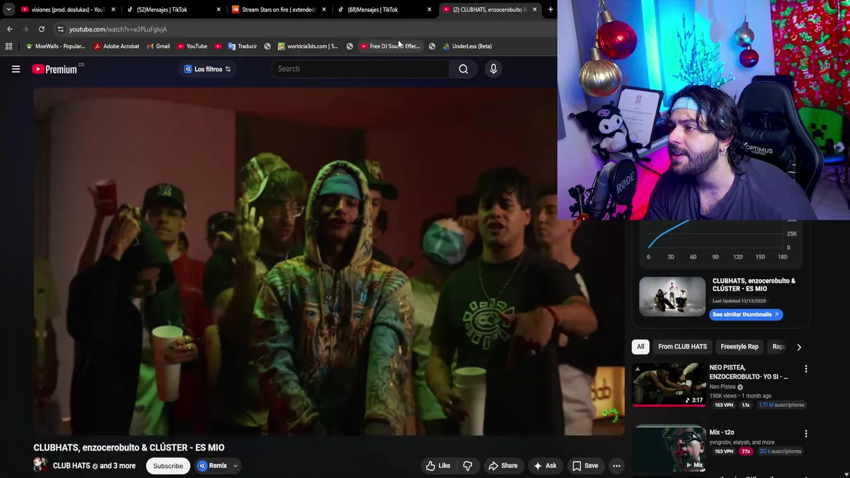The height and width of the screenshot is (478, 850).
Task: Click the Remix button
Action: [x=212, y=465]
